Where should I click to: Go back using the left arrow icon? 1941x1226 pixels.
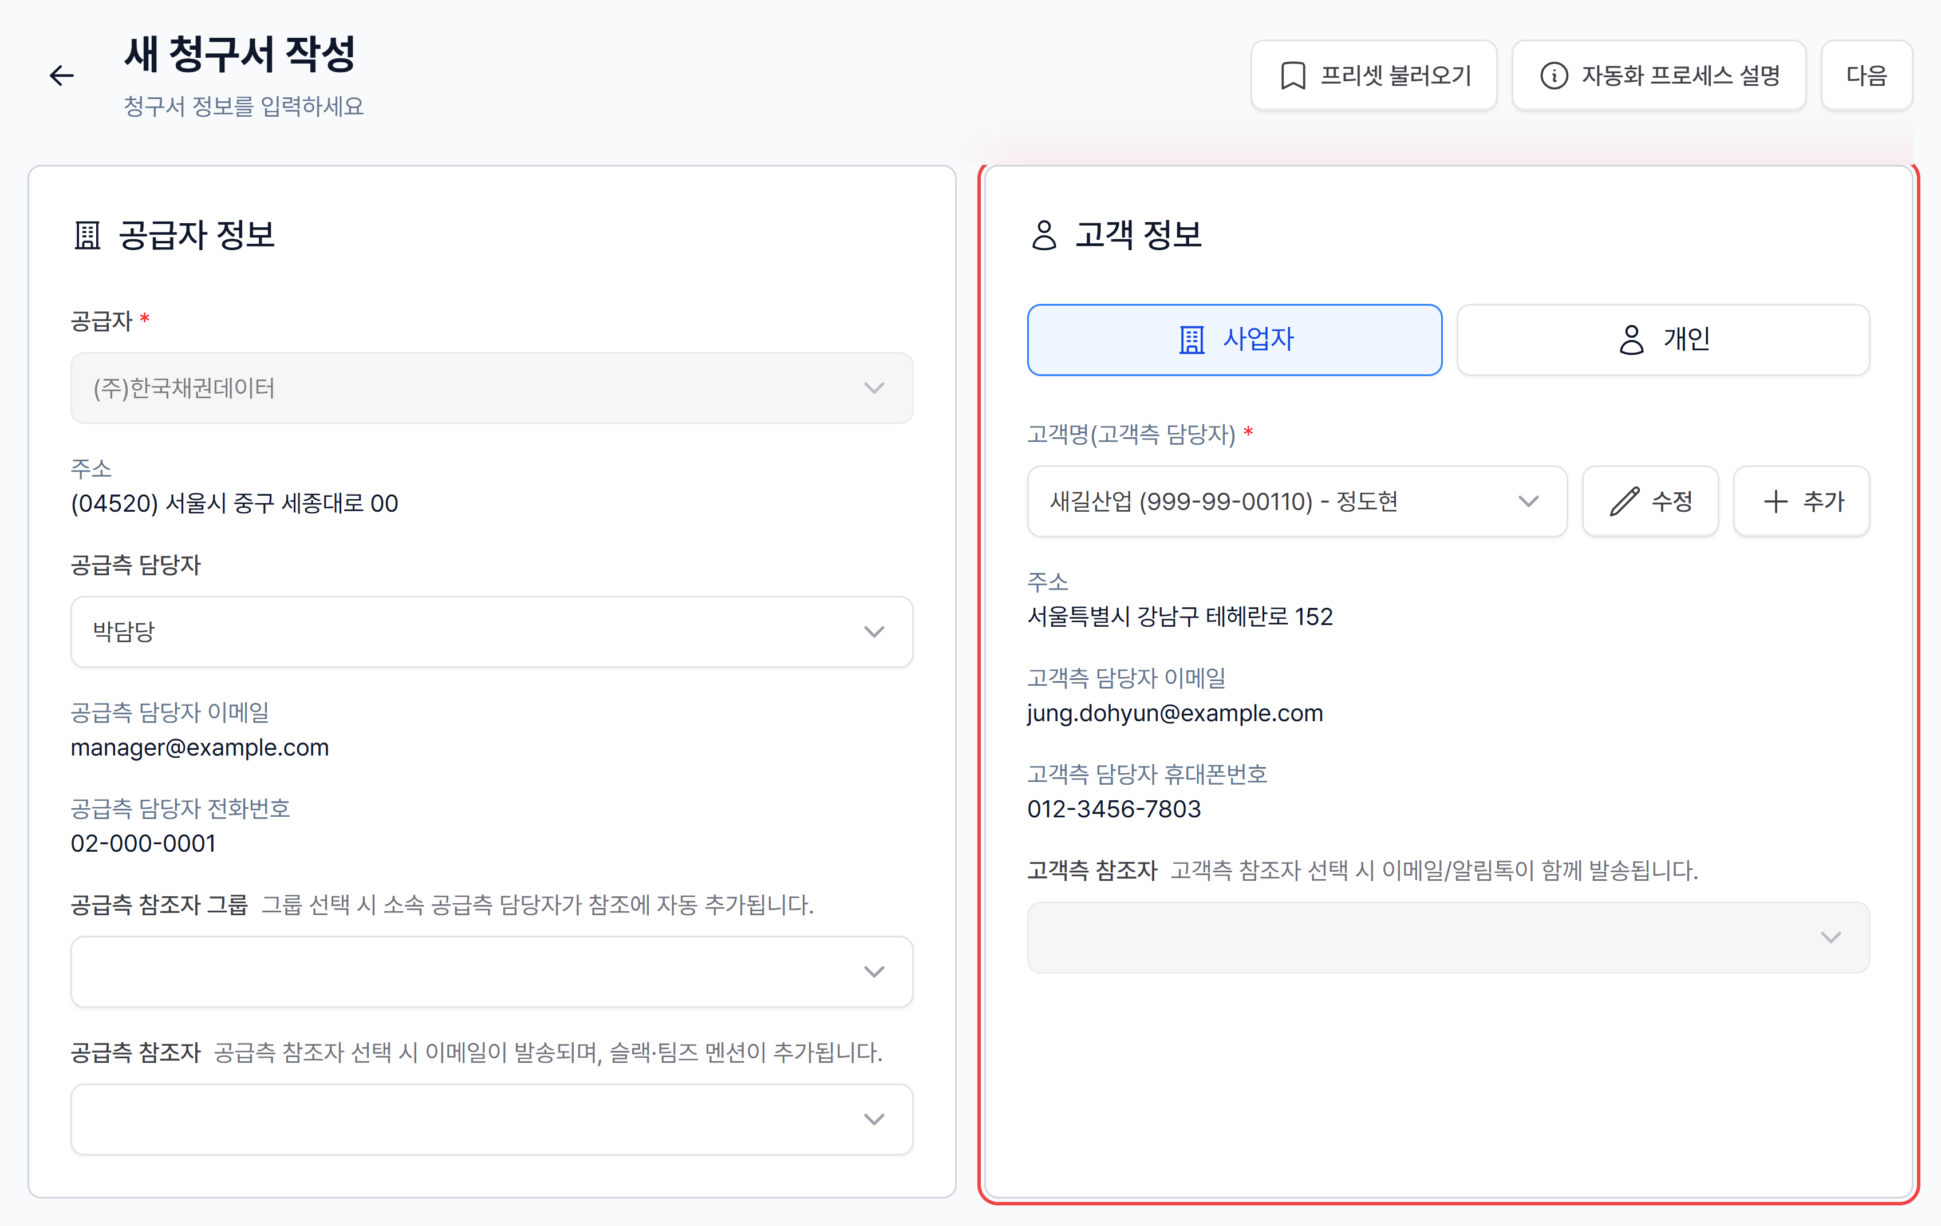tap(62, 76)
